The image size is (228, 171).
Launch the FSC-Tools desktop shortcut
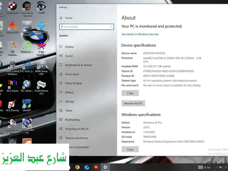pos(27,67)
